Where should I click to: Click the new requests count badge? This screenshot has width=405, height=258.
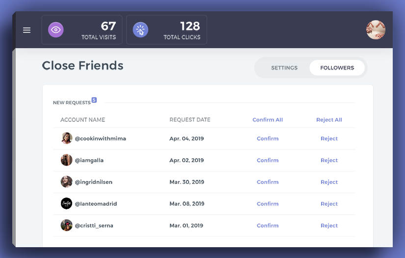[x=94, y=100]
